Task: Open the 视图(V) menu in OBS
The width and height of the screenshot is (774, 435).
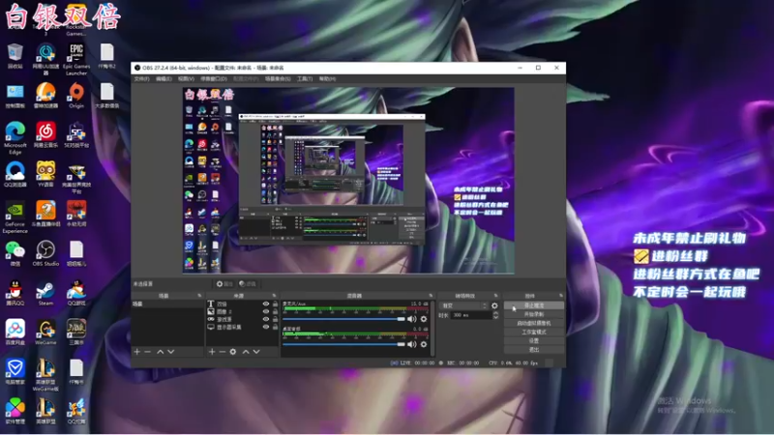Action: click(186, 79)
